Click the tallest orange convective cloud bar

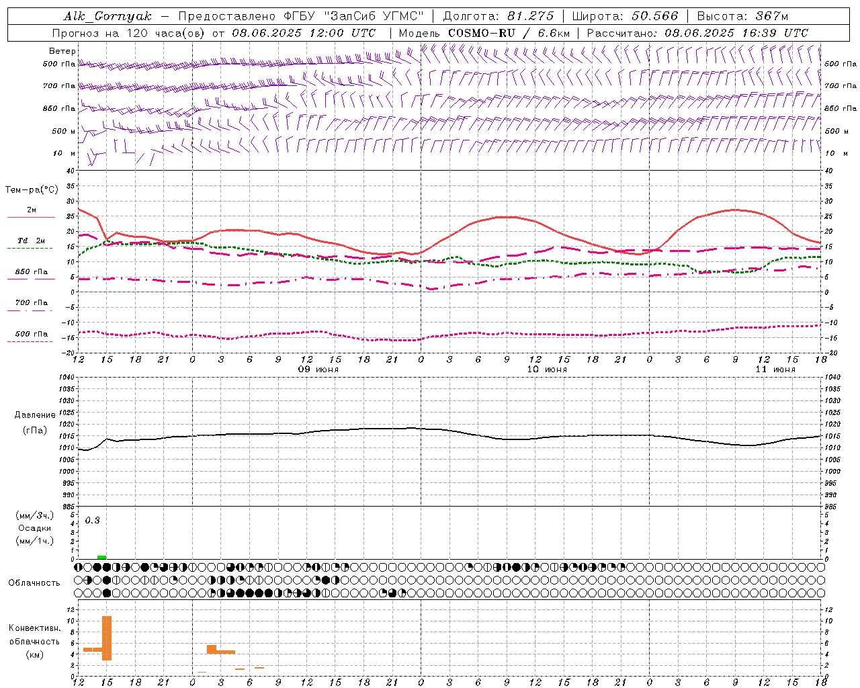coord(107,638)
